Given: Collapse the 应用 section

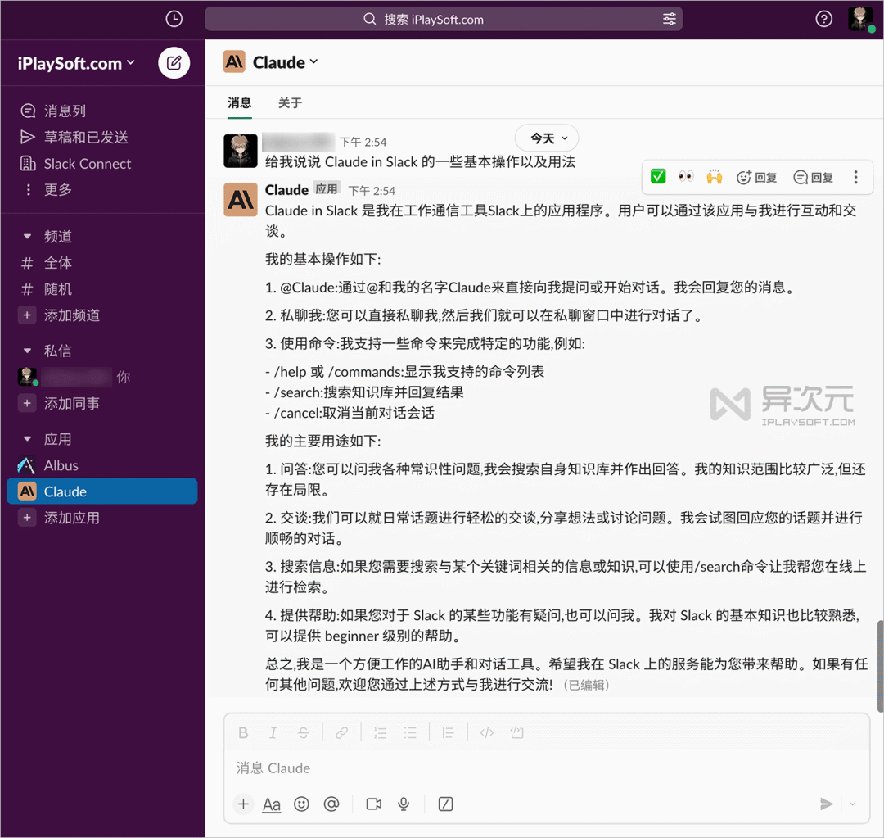Looking at the screenshot, I should pos(27,439).
